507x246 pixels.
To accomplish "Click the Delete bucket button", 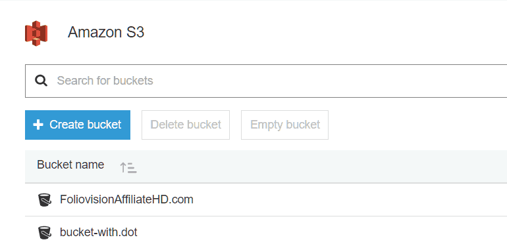I will point(186,125).
